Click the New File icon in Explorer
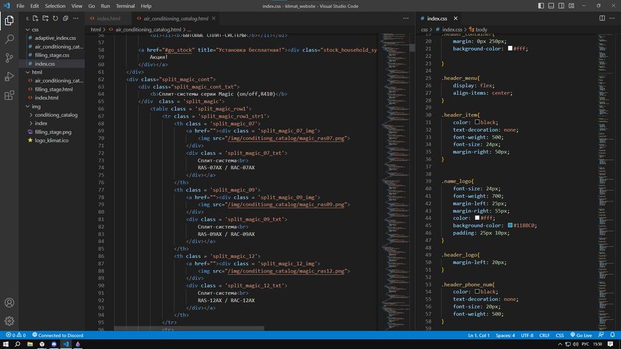The height and width of the screenshot is (349, 621). 36,19
